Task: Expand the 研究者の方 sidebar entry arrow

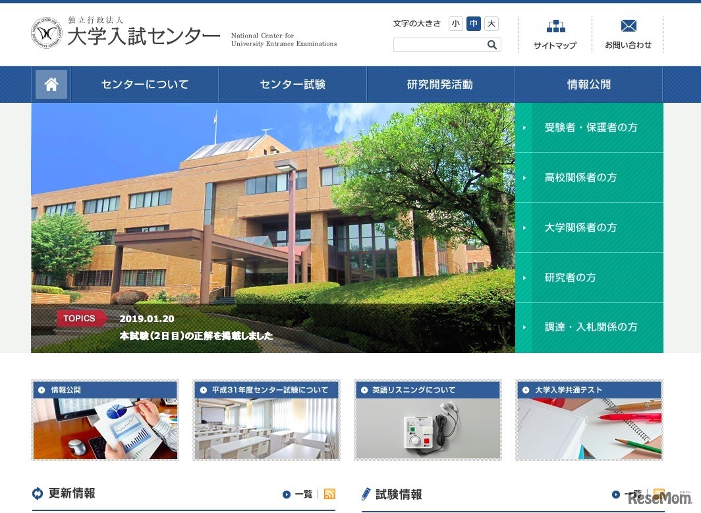Action: pos(524,277)
